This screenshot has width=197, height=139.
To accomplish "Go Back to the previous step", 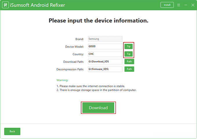I will (12, 131).
